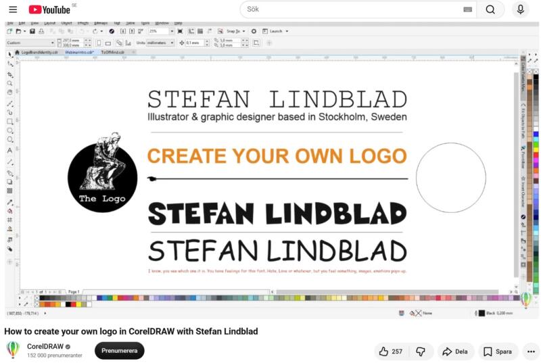Select the Interactive Fill tool
Image resolution: width=541 pixels, height=363 pixels.
9,211
